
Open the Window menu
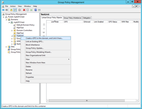[x=27, y=6]
